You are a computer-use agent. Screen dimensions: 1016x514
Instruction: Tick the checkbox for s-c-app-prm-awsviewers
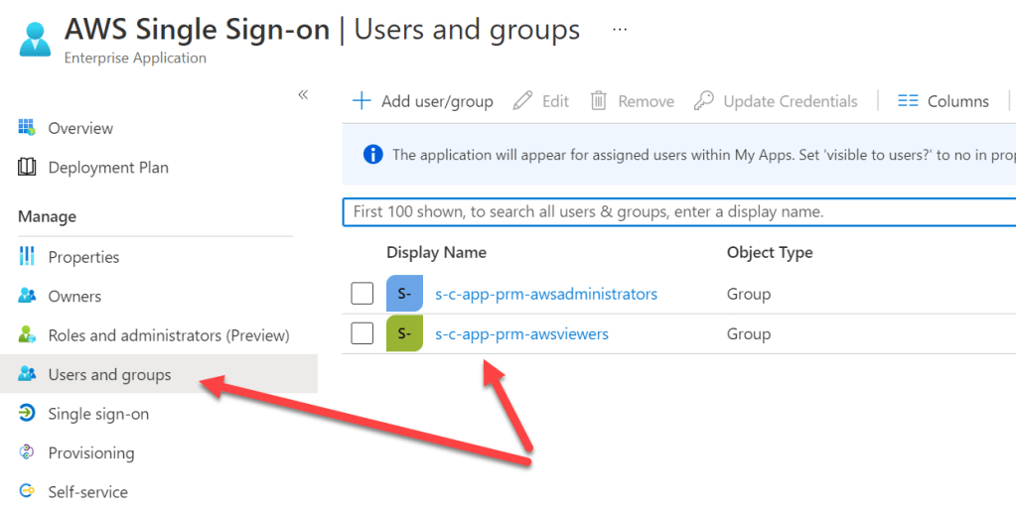[x=363, y=333]
